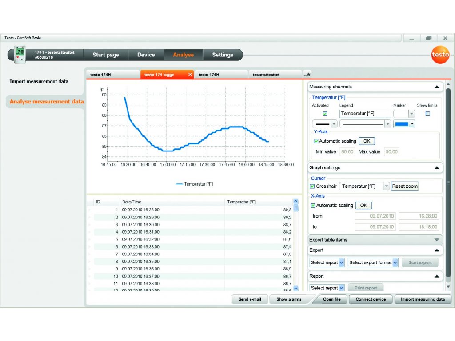This screenshot has width=455, height=341.
Task: Click the orange testo logo
Action: (x=440, y=55)
